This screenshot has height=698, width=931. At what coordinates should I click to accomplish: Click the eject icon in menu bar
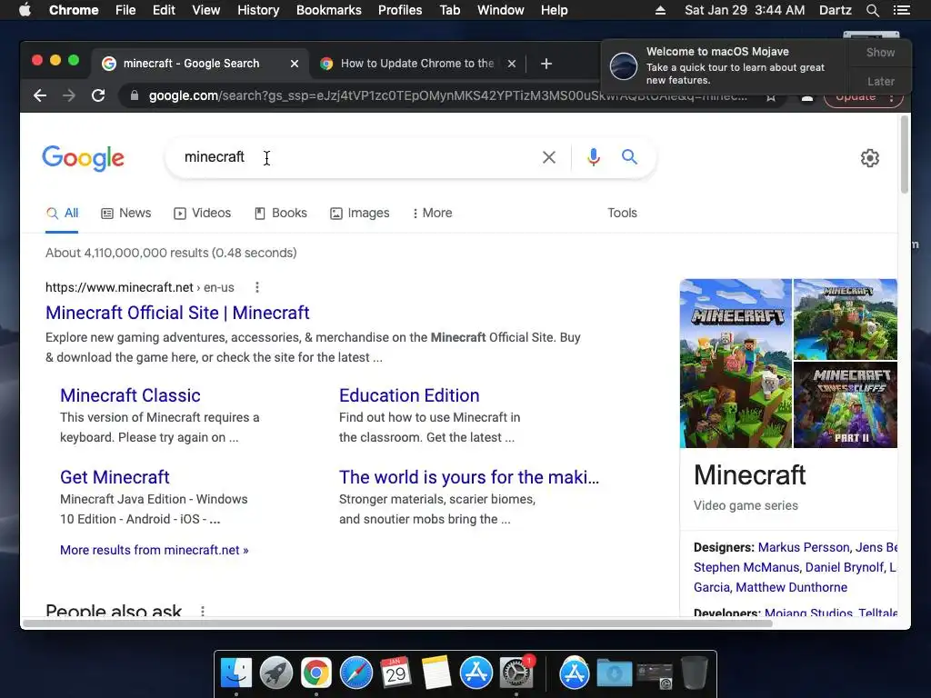point(660,10)
